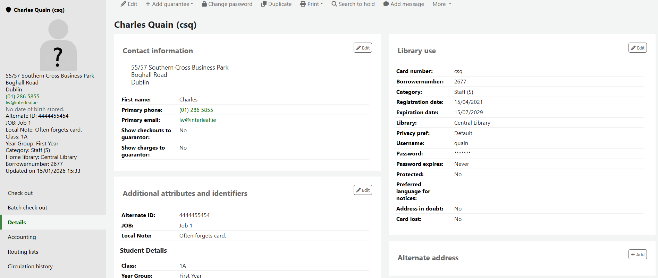Expand the Print dropdown menu
This screenshot has height=278, width=658.
pos(312,4)
